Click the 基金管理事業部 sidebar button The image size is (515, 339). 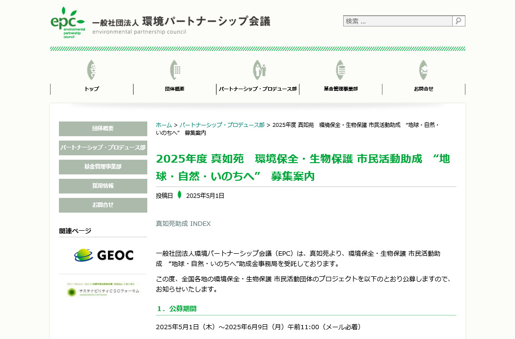pos(103,167)
